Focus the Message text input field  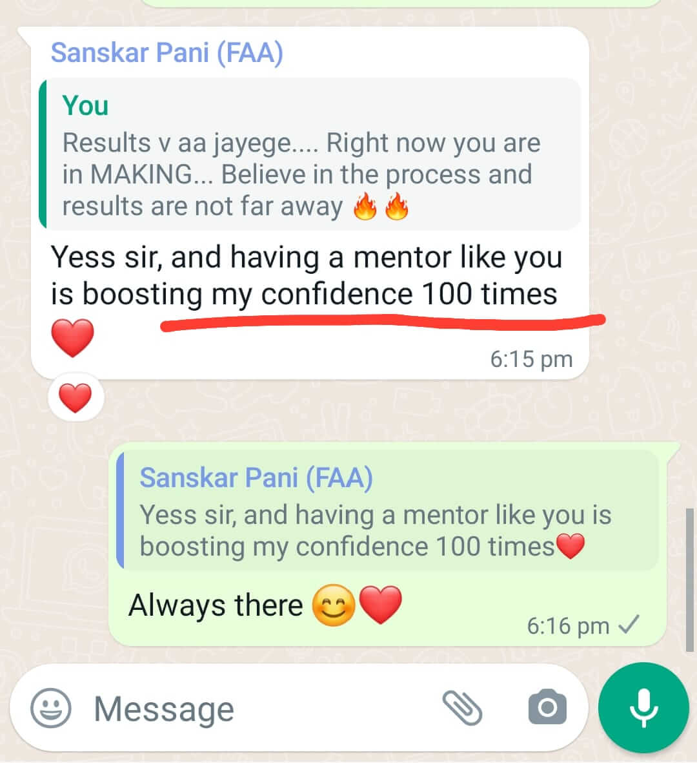(x=263, y=709)
